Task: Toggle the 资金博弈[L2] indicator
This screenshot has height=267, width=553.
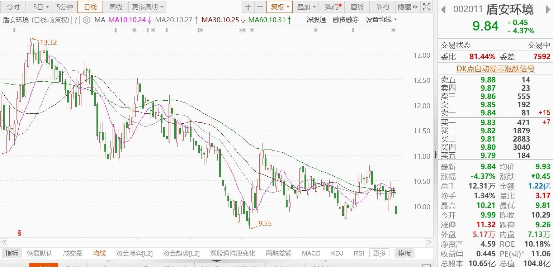Action: [x=134, y=253]
